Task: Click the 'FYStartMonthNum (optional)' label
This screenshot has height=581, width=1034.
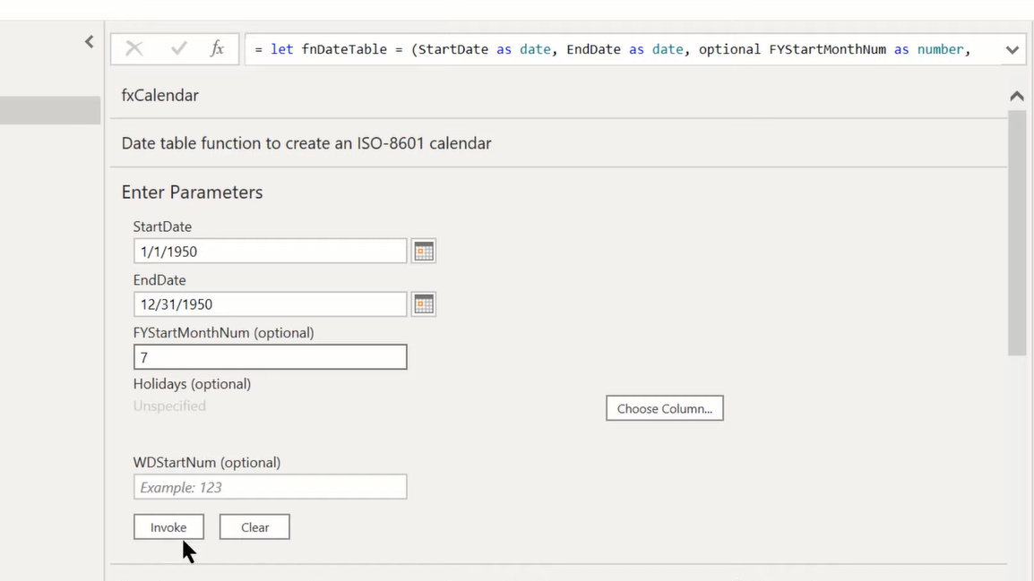Action: pyautogui.click(x=223, y=333)
